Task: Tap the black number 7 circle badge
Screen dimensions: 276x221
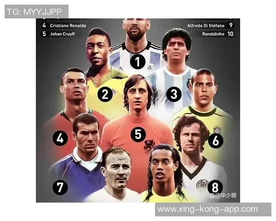Action: (60, 187)
